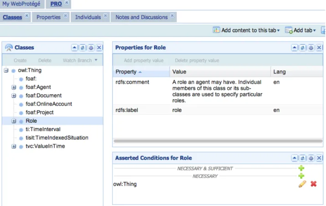Expand the tvc:ValueInTime tree node

click(x=14, y=146)
